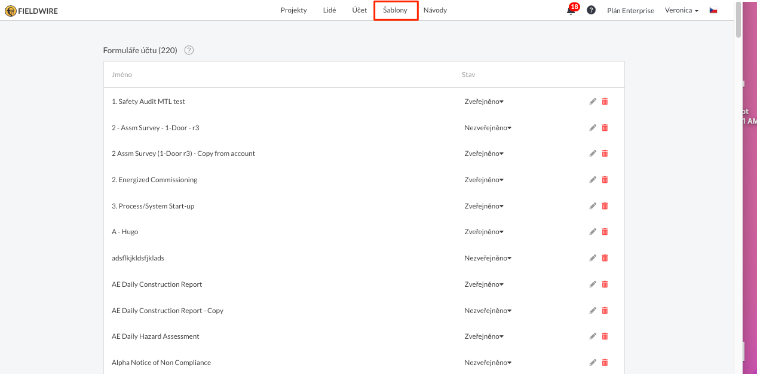Switch to the Lidé tab
This screenshot has width=757, height=374.
tap(329, 10)
